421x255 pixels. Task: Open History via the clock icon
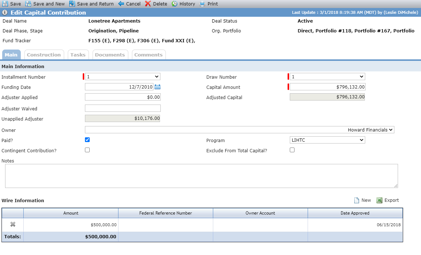175,4
